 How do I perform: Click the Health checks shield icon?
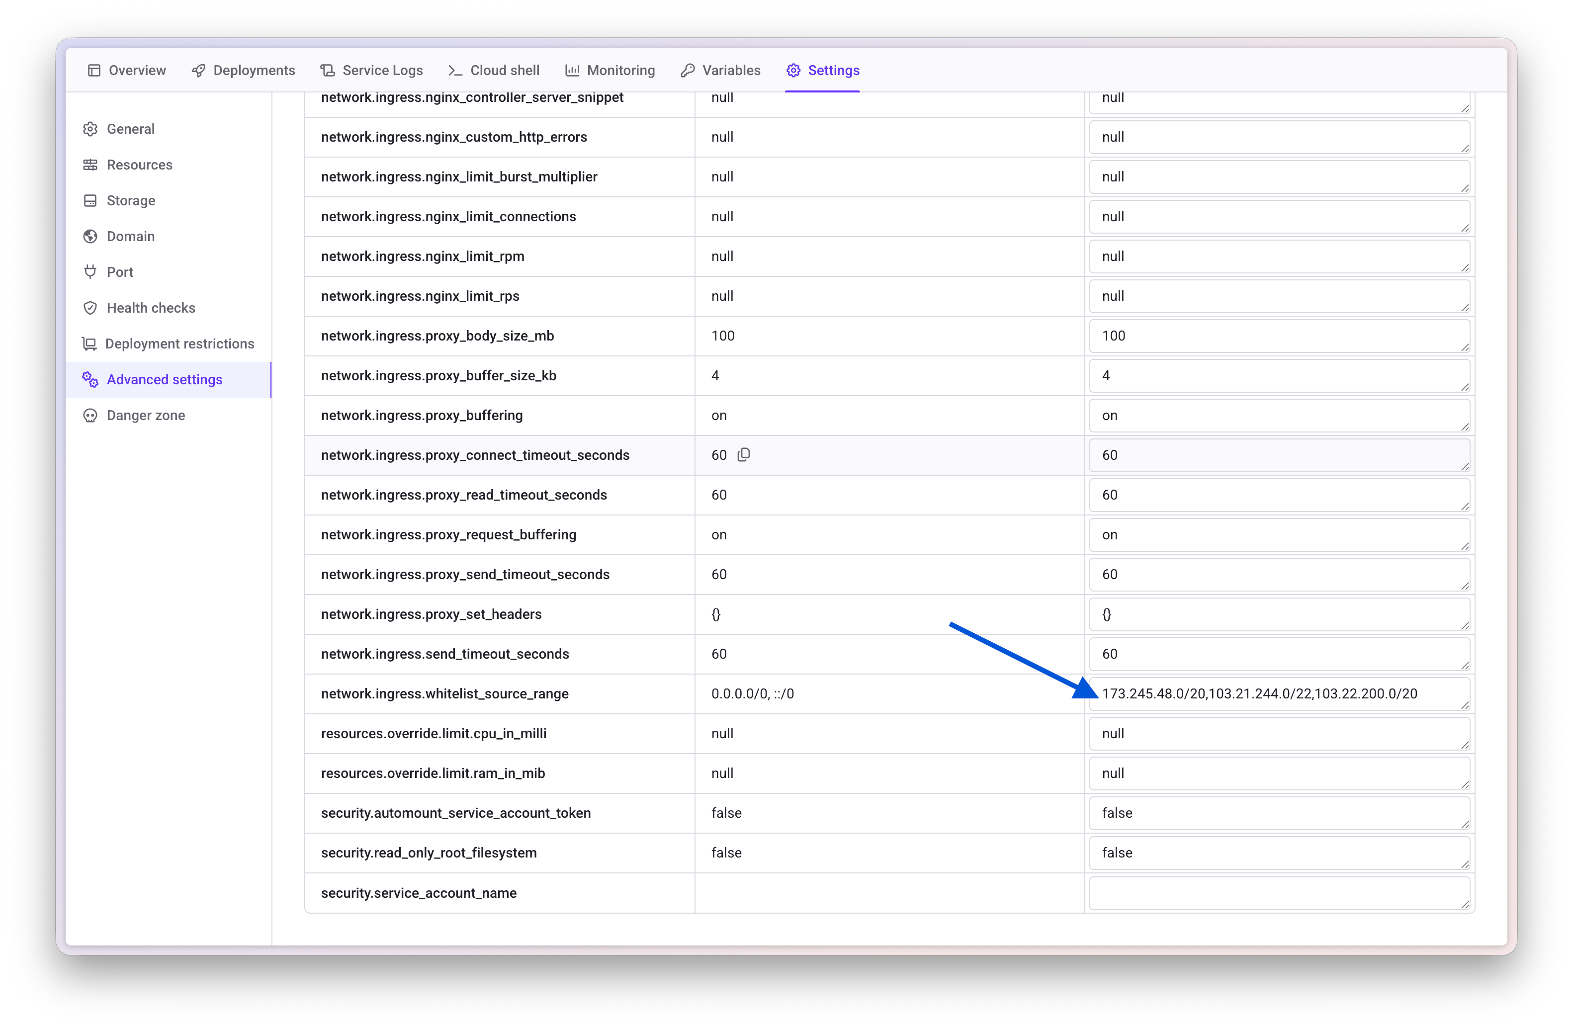coord(90,308)
